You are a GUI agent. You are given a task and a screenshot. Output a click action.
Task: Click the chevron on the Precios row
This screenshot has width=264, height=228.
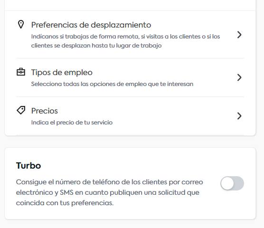pyautogui.click(x=239, y=116)
